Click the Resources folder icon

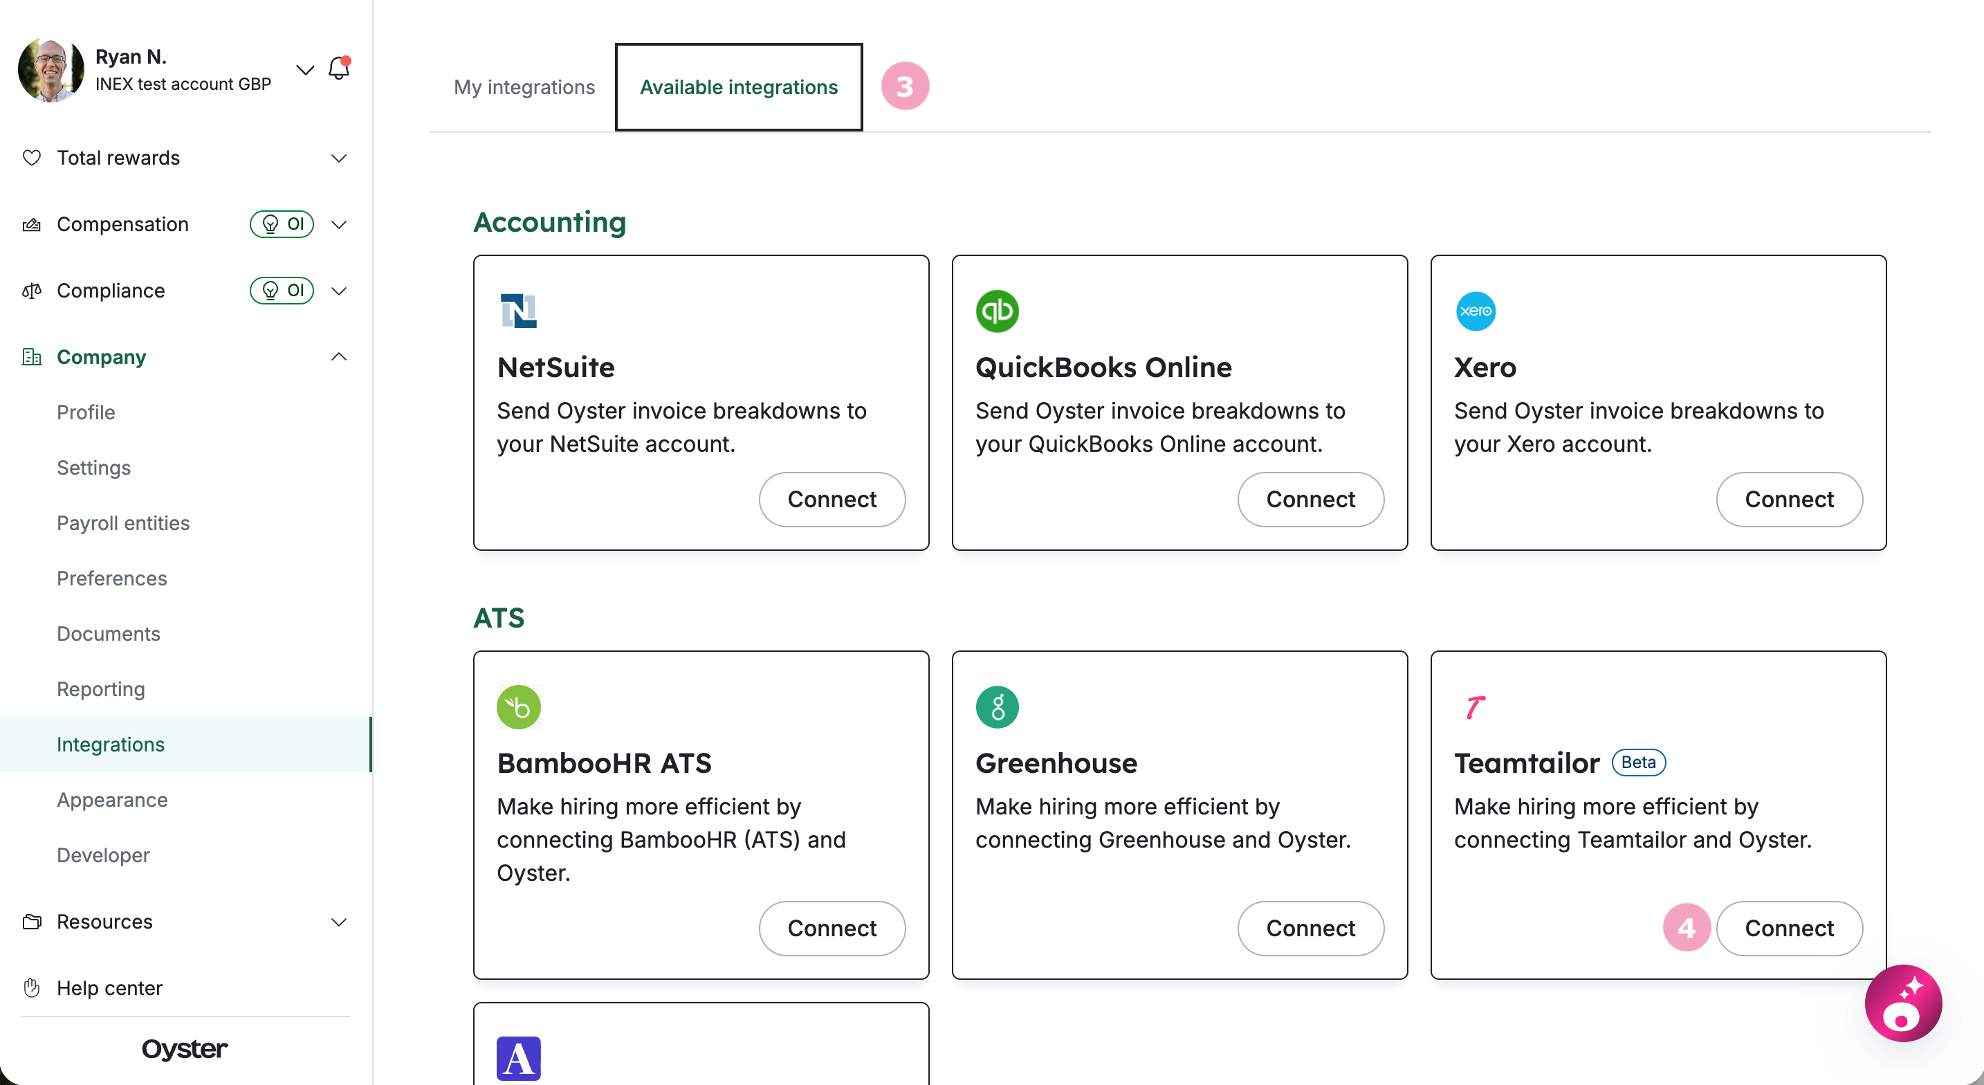point(32,922)
